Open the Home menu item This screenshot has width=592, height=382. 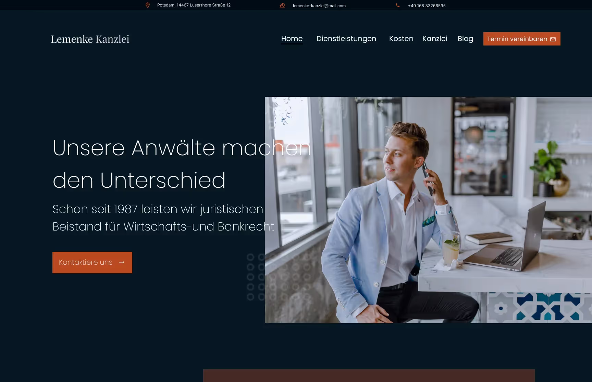[x=292, y=39]
